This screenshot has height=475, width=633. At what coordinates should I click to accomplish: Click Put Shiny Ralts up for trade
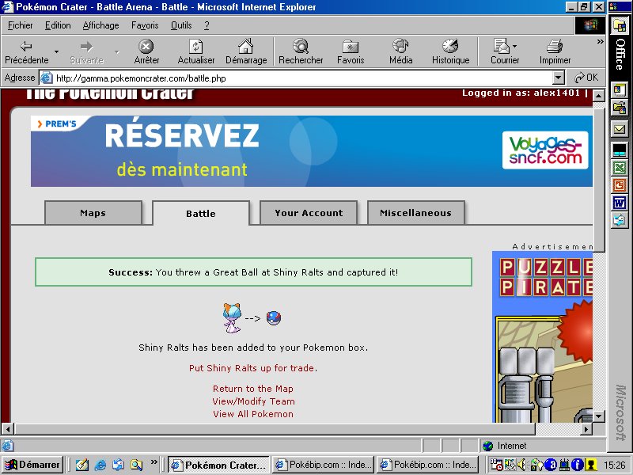coord(252,368)
